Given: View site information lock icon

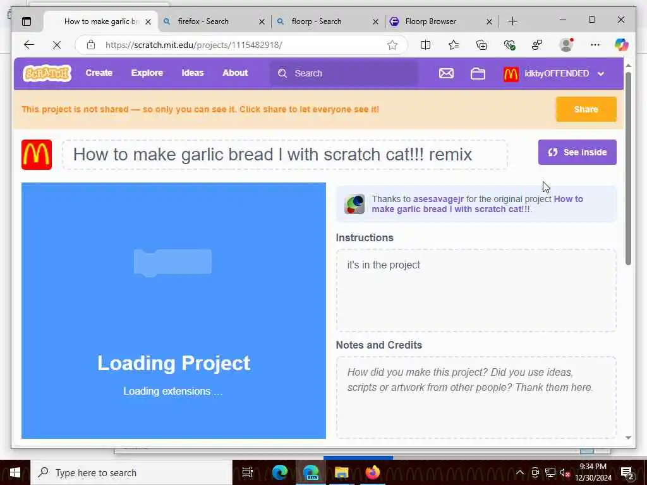Looking at the screenshot, I should (91, 45).
